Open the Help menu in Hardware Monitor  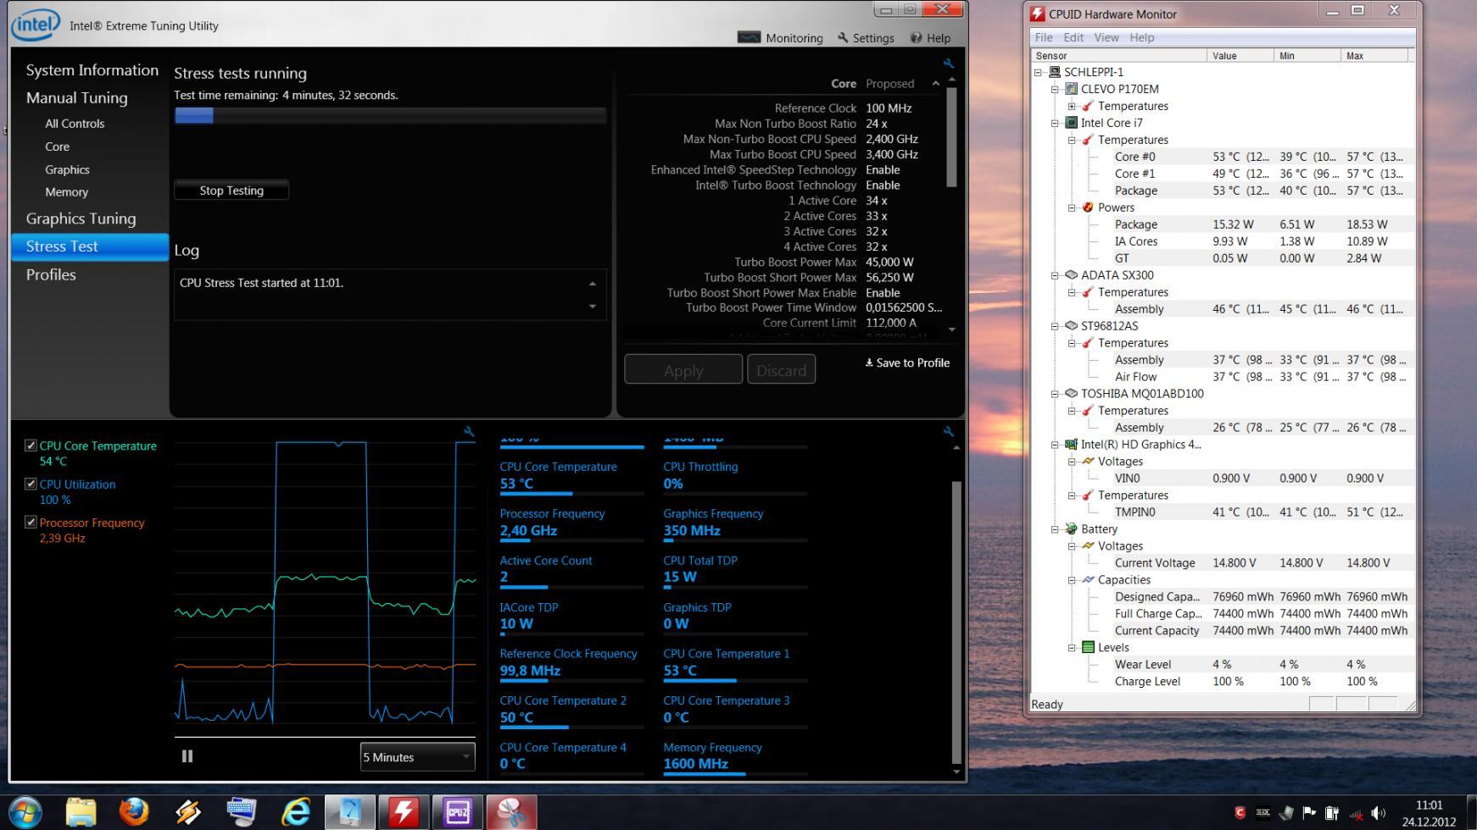click(1142, 37)
